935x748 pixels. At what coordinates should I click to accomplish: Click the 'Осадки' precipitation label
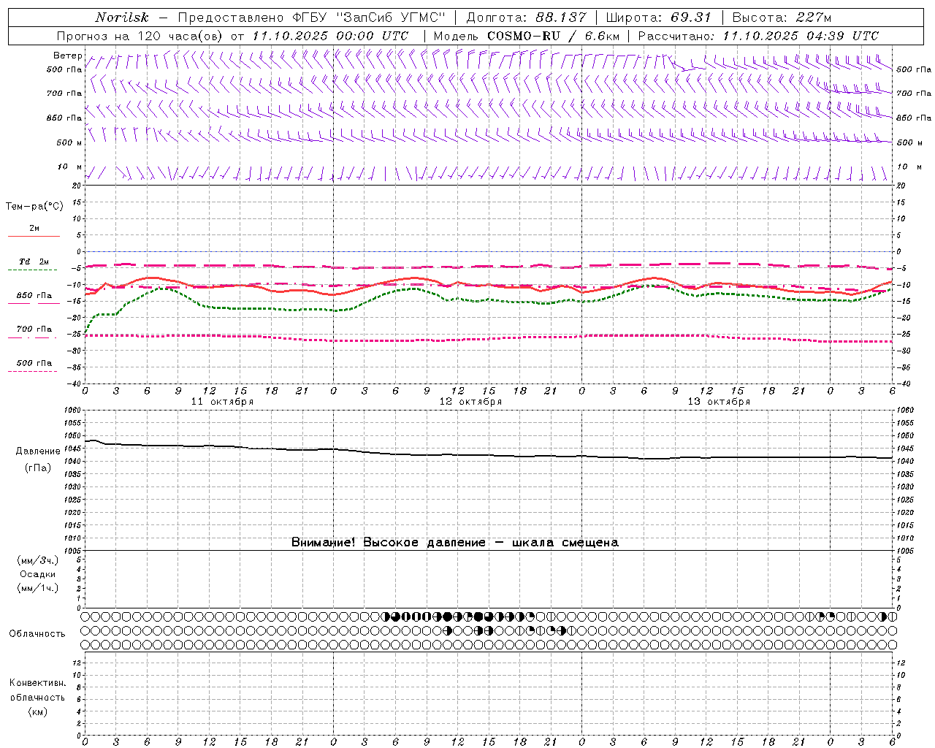tap(38, 574)
